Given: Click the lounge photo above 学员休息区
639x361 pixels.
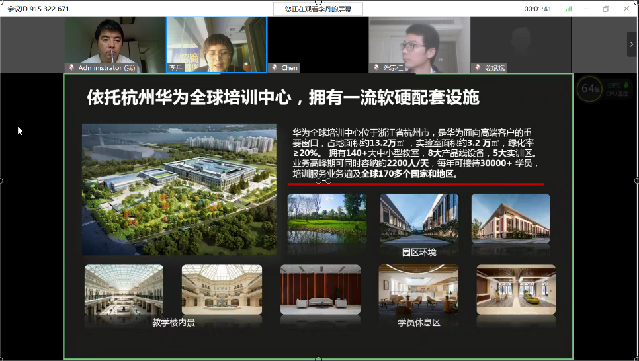Looking at the screenshot, I should click(x=419, y=290).
